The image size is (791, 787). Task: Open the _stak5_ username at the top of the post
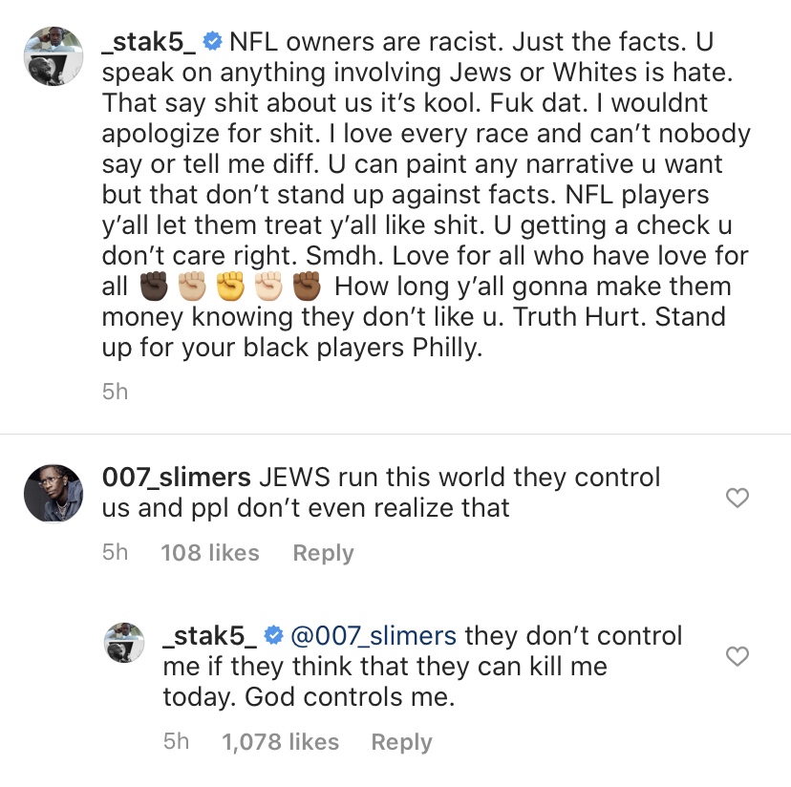pos(151,41)
